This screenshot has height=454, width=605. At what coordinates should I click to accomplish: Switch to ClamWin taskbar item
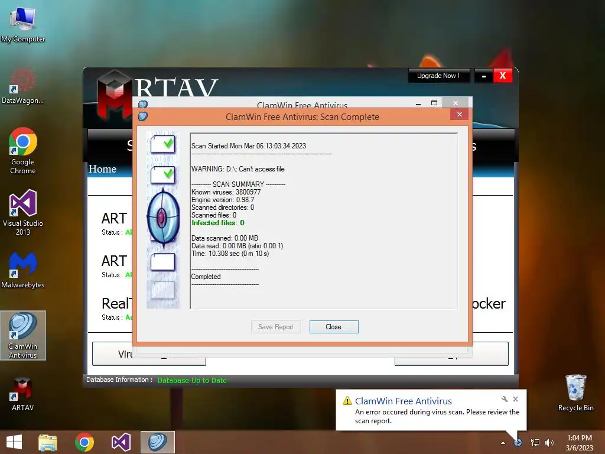[x=157, y=442]
